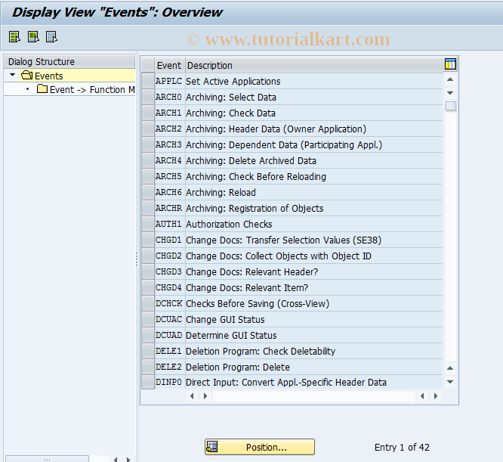Click the DELE1 event cell

(x=168, y=352)
